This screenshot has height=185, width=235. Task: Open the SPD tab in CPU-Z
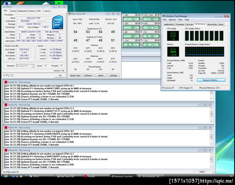pos(39,11)
